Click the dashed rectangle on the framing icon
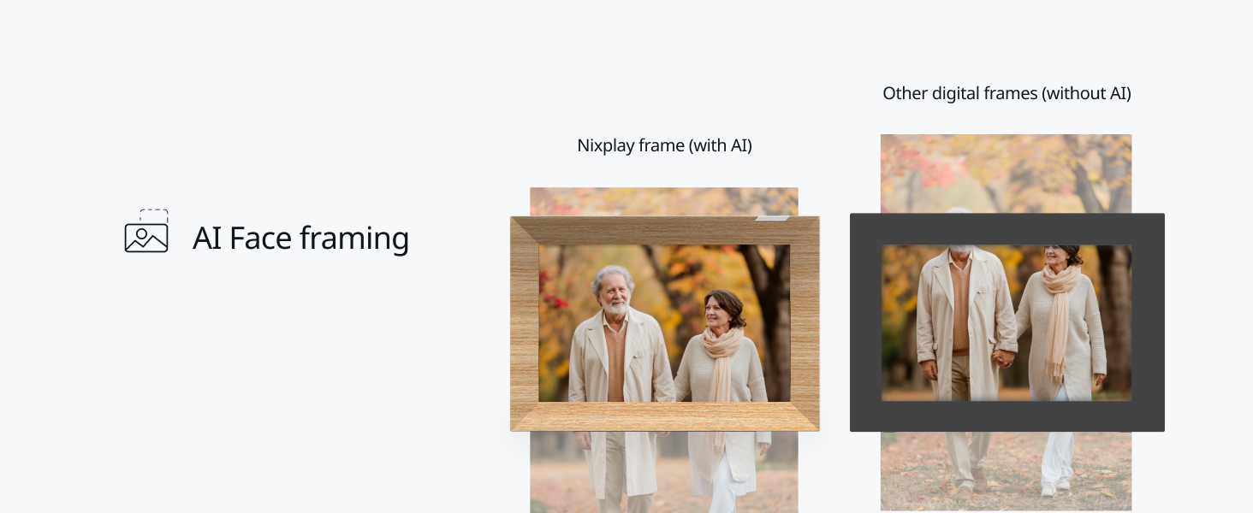 (x=154, y=215)
